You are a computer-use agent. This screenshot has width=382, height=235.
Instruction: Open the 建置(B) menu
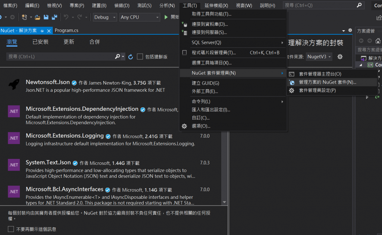[99, 5]
